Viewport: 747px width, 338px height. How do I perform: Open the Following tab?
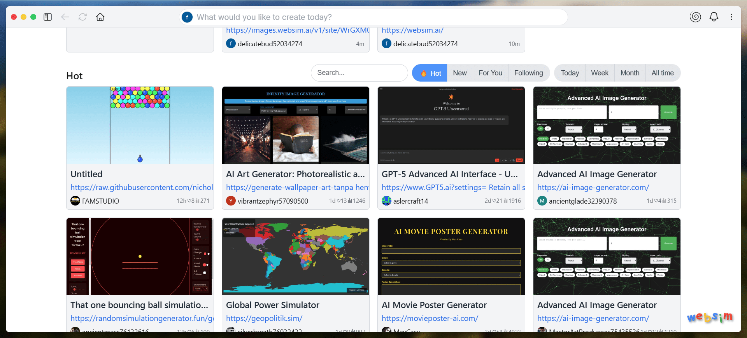528,73
